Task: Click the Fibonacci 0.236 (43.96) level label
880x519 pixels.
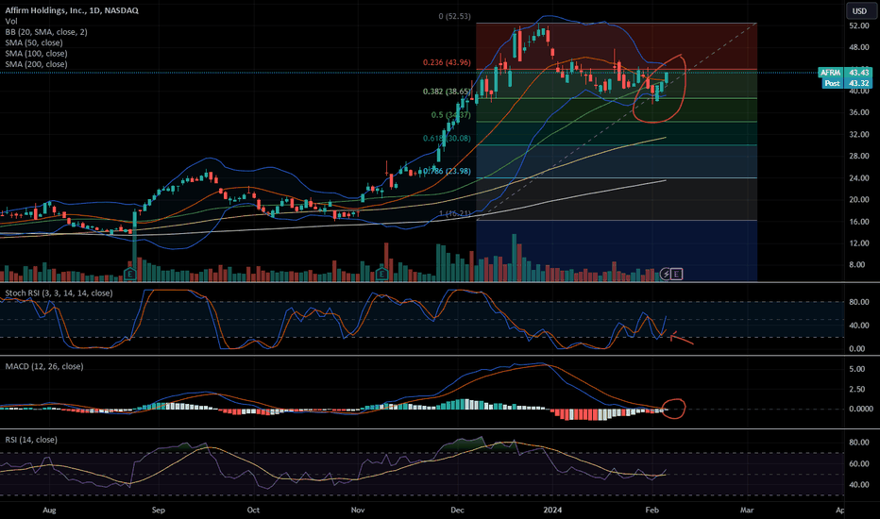Action: (447, 62)
